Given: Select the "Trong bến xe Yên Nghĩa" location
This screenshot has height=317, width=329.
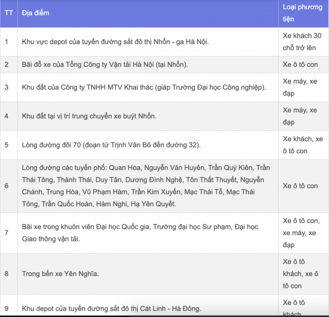Looking at the screenshot, I should [x=60, y=273].
